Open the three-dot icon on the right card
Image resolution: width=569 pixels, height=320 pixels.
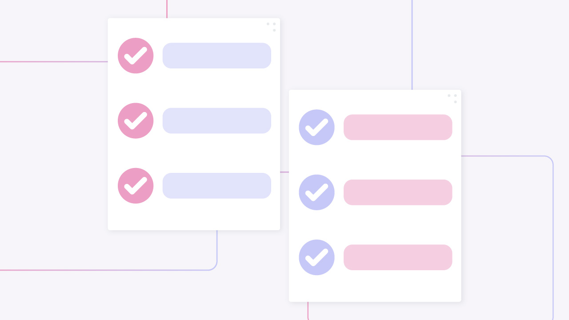pos(452,98)
